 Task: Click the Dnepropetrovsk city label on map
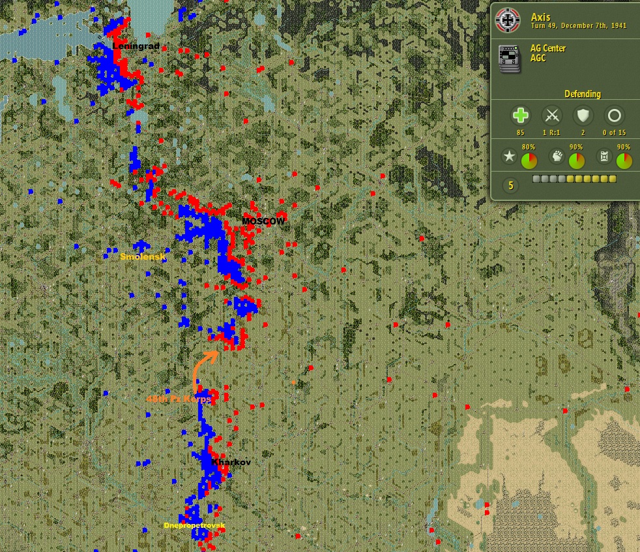(194, 525)
